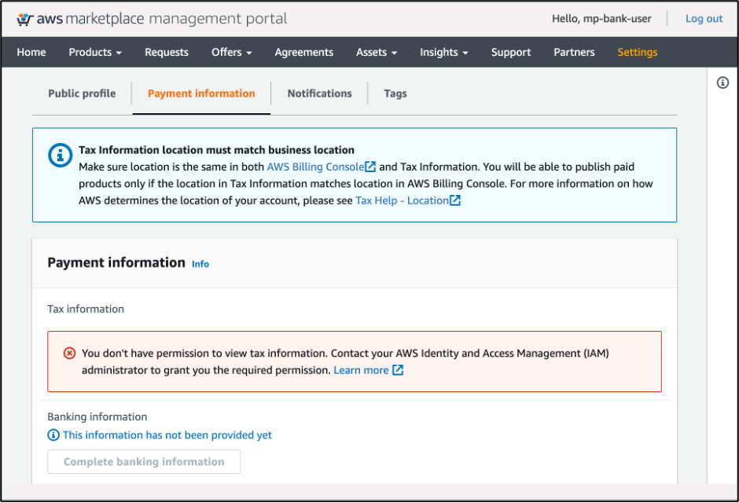The height and width of the screenshot is (503, 739).
Task: Click the Log out link
Action: click(x=704, y=18)
